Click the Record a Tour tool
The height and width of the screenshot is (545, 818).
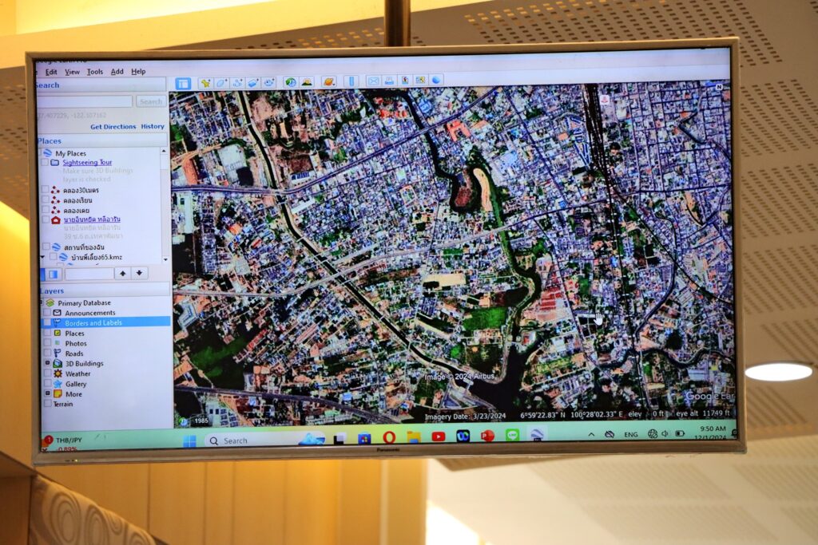click(x=268, y=82)
